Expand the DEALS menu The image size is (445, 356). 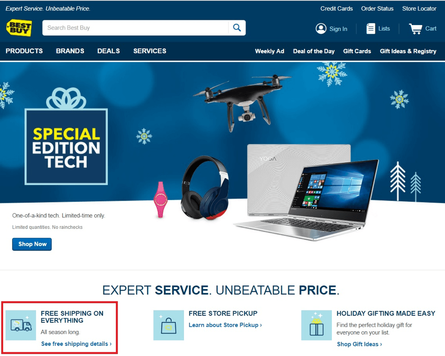109,51
